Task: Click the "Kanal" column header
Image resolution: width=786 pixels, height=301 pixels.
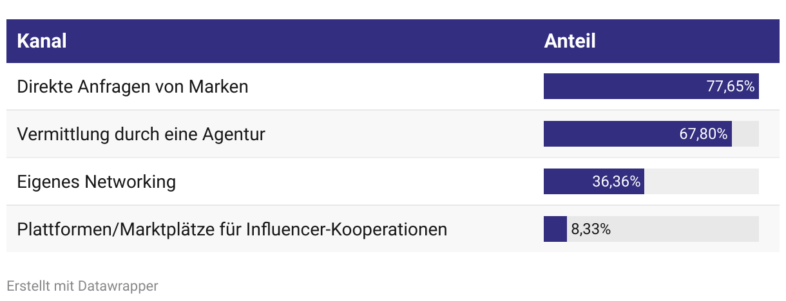Action: [x=42, y=41]
